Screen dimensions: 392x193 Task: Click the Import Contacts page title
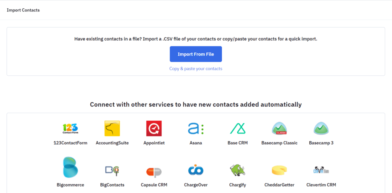click(23, 10)
